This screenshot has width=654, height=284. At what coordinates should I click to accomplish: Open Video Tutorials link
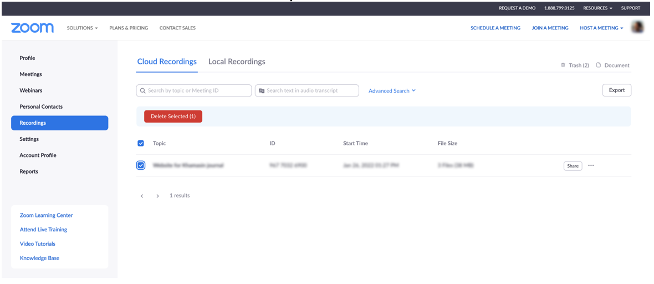click(x=38, y=244)
